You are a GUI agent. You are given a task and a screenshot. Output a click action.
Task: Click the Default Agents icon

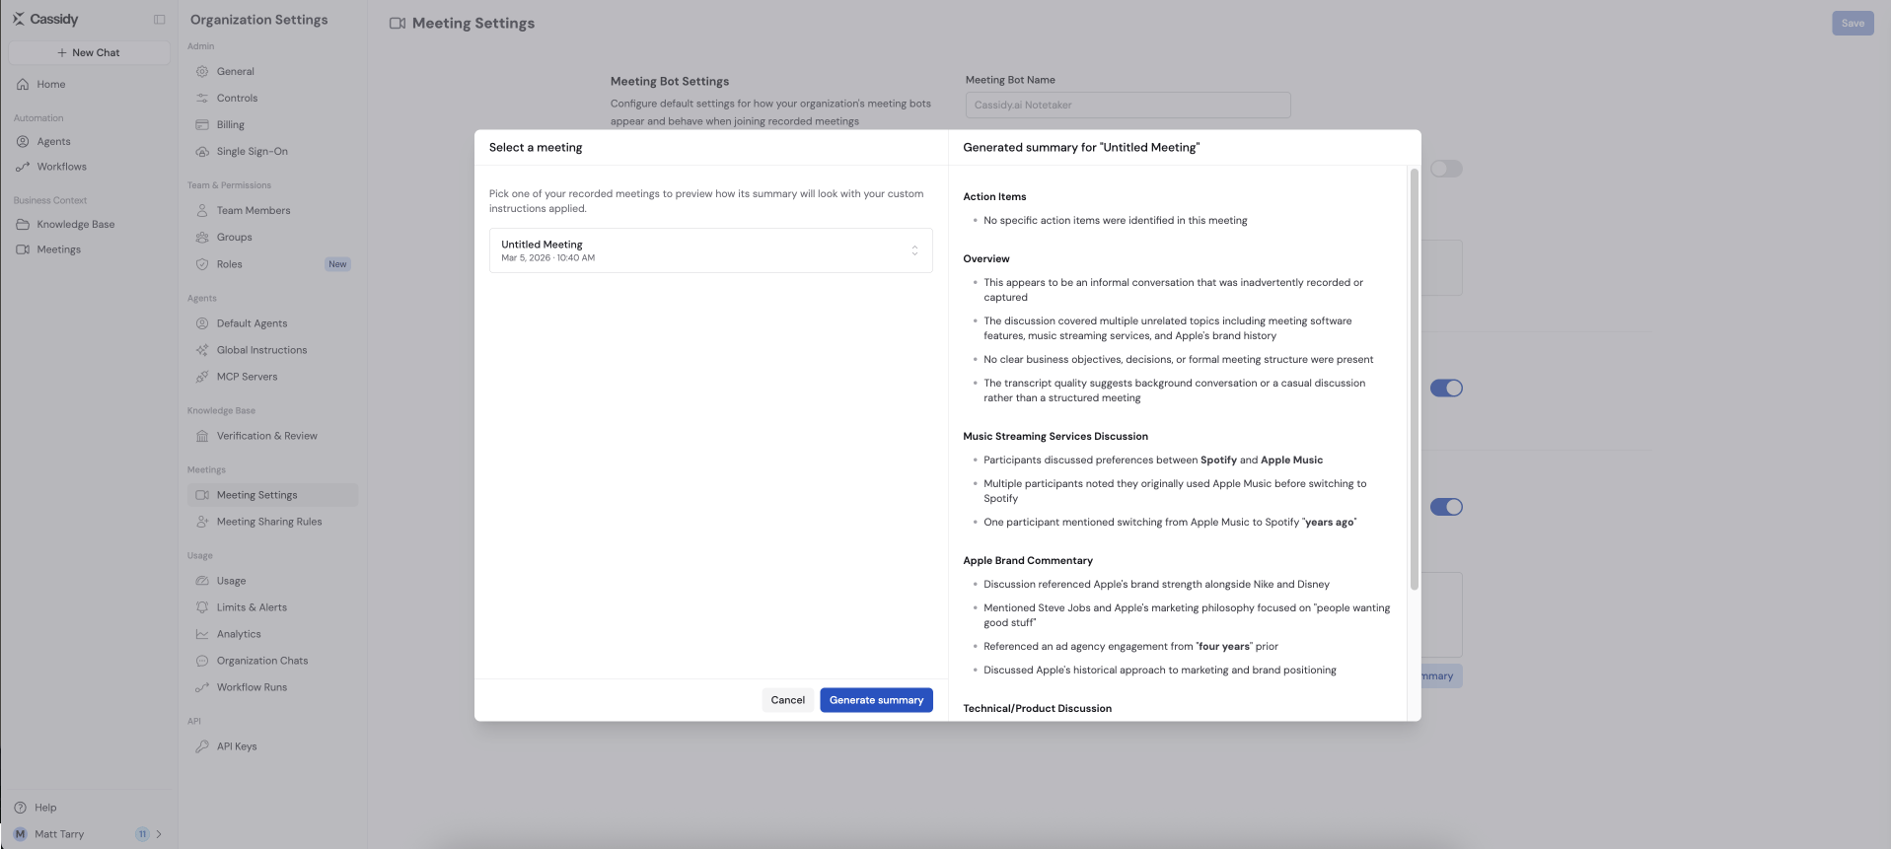click(x=202, y=323)
